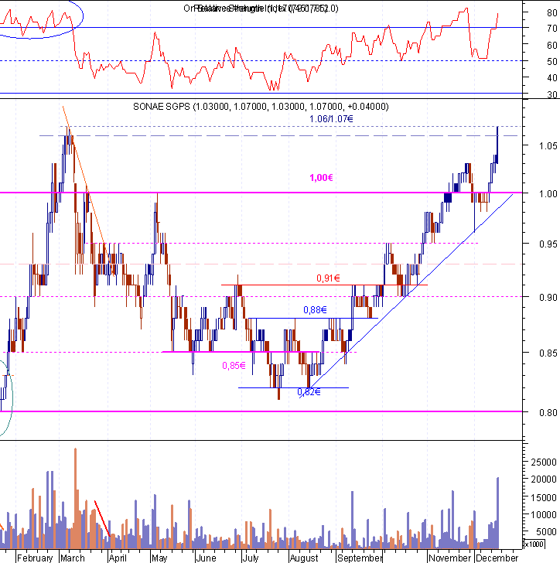
Task: Select the red trendline in volume panel
Action: coord(102,518)
